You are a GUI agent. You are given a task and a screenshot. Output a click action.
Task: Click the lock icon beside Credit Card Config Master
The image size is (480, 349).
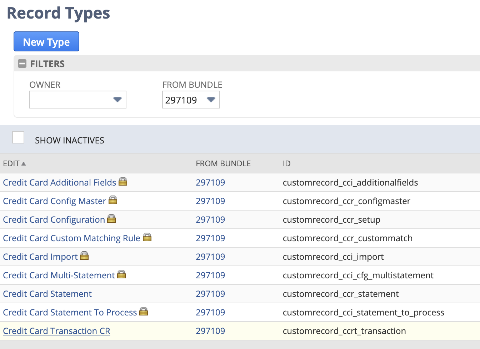(x=113, y=200)
